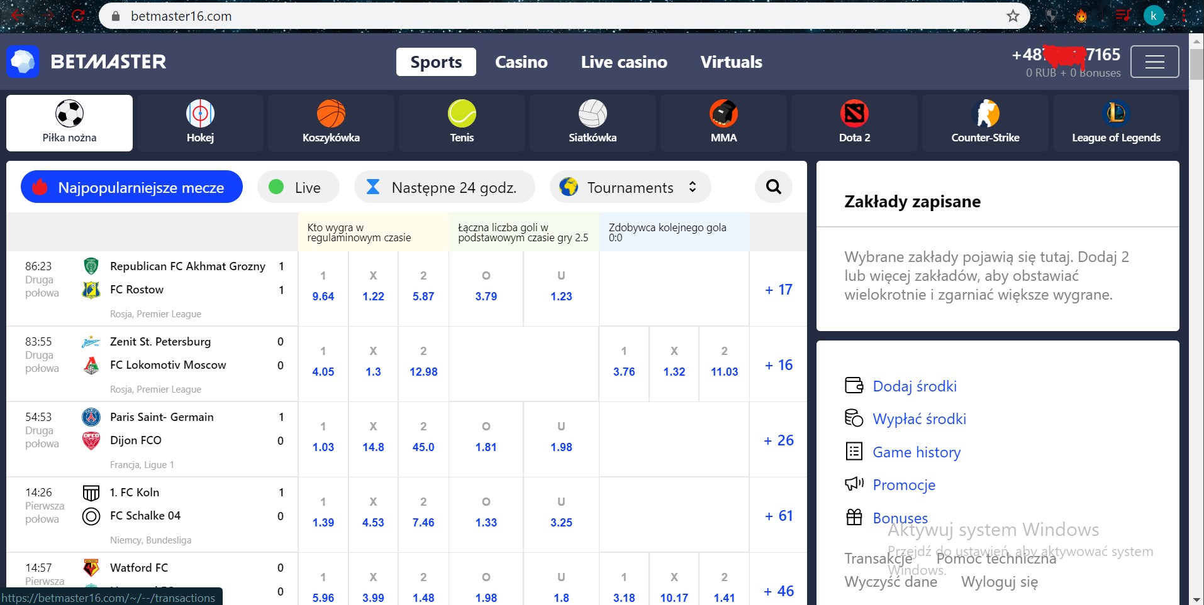Image resolution: width=1204 pixels, height=605 pixels.
Task: Open the browser profile avatar
Action: pos(1154,16)
